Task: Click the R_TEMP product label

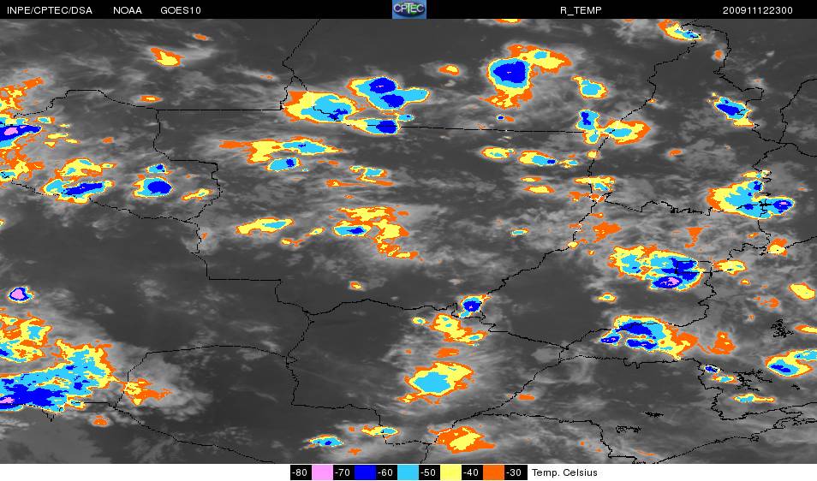Action: click(x=581, y=10)
